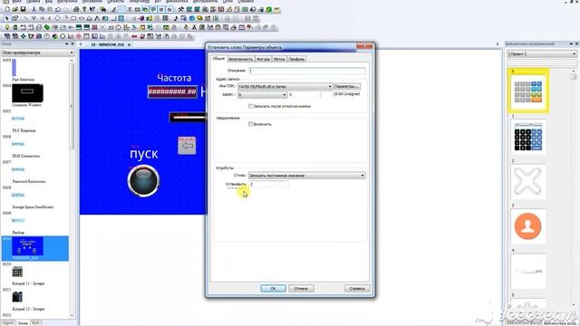Click the 'Отмена' cancel button
The width and height of the screenshot is (580, 326).
pos(301,288)
